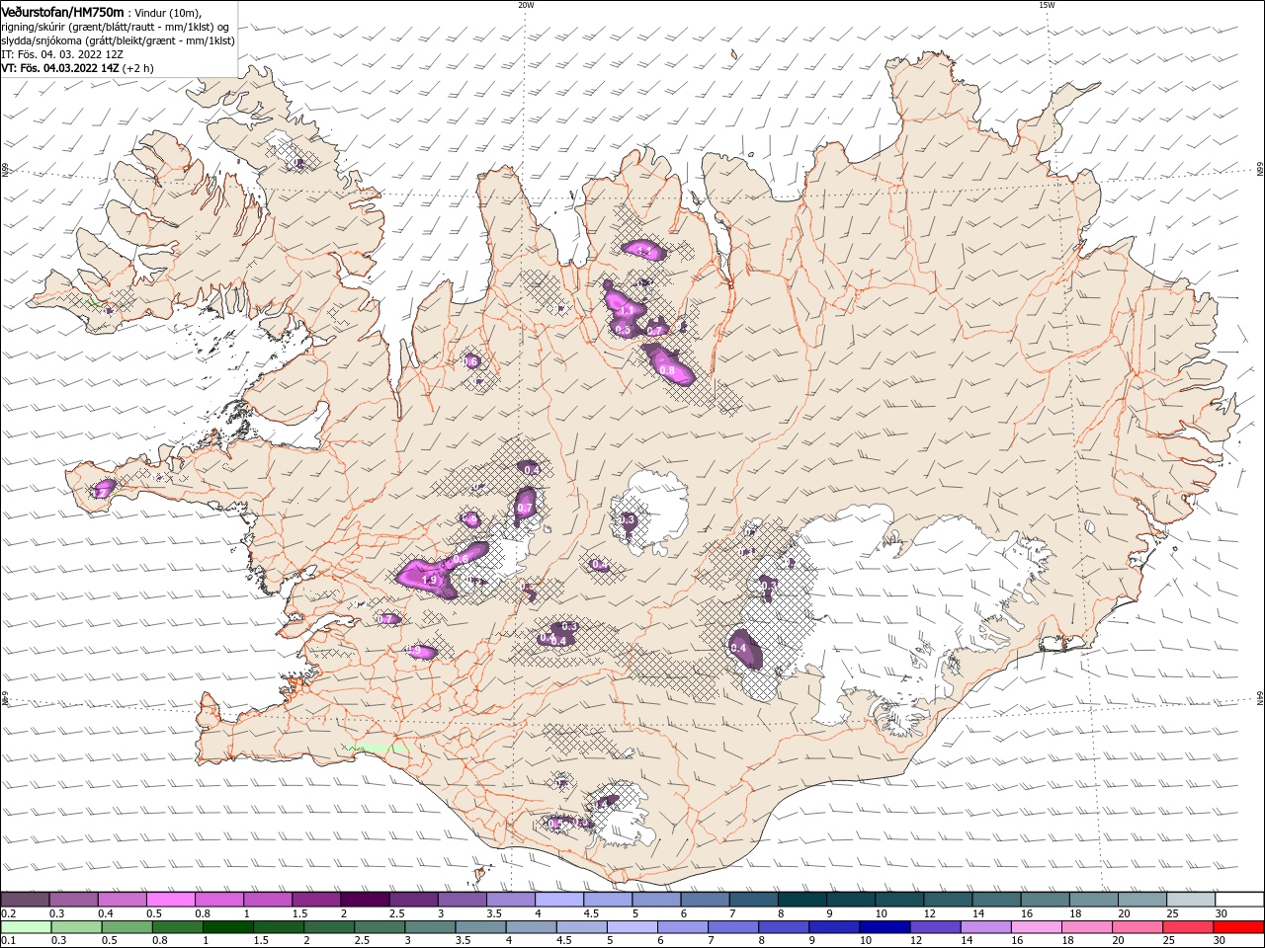This screenshot has width=1265, height=948.
Task: Click the 'slydda/snjókoma' legend description line
Action: (x=116, y=39)
